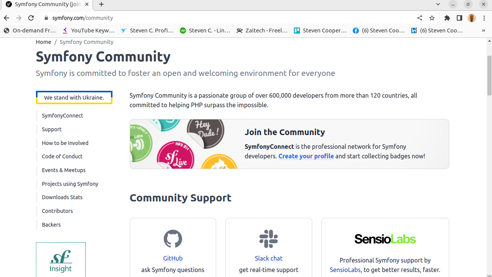Open Contributors sidebar item
Image resolution: width=492 pixels, height=277 pixels.
[57, 211]
